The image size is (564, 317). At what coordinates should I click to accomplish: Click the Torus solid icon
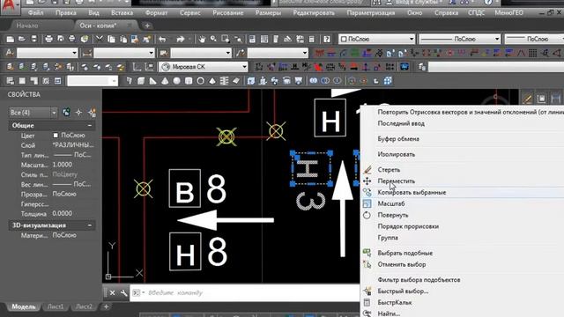(200, 81)
